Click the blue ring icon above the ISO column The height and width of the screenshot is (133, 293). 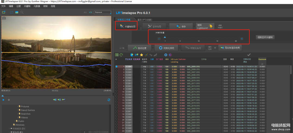pos(165,55)
